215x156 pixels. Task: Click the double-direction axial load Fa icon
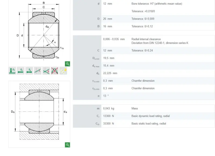point(29,71)
